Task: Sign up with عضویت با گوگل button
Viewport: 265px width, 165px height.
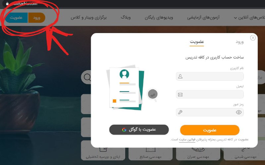Action: [x=139, y=130]
